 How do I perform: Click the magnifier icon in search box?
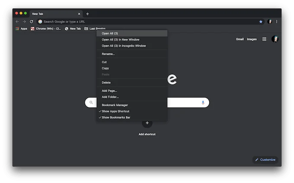click(91, 102)
